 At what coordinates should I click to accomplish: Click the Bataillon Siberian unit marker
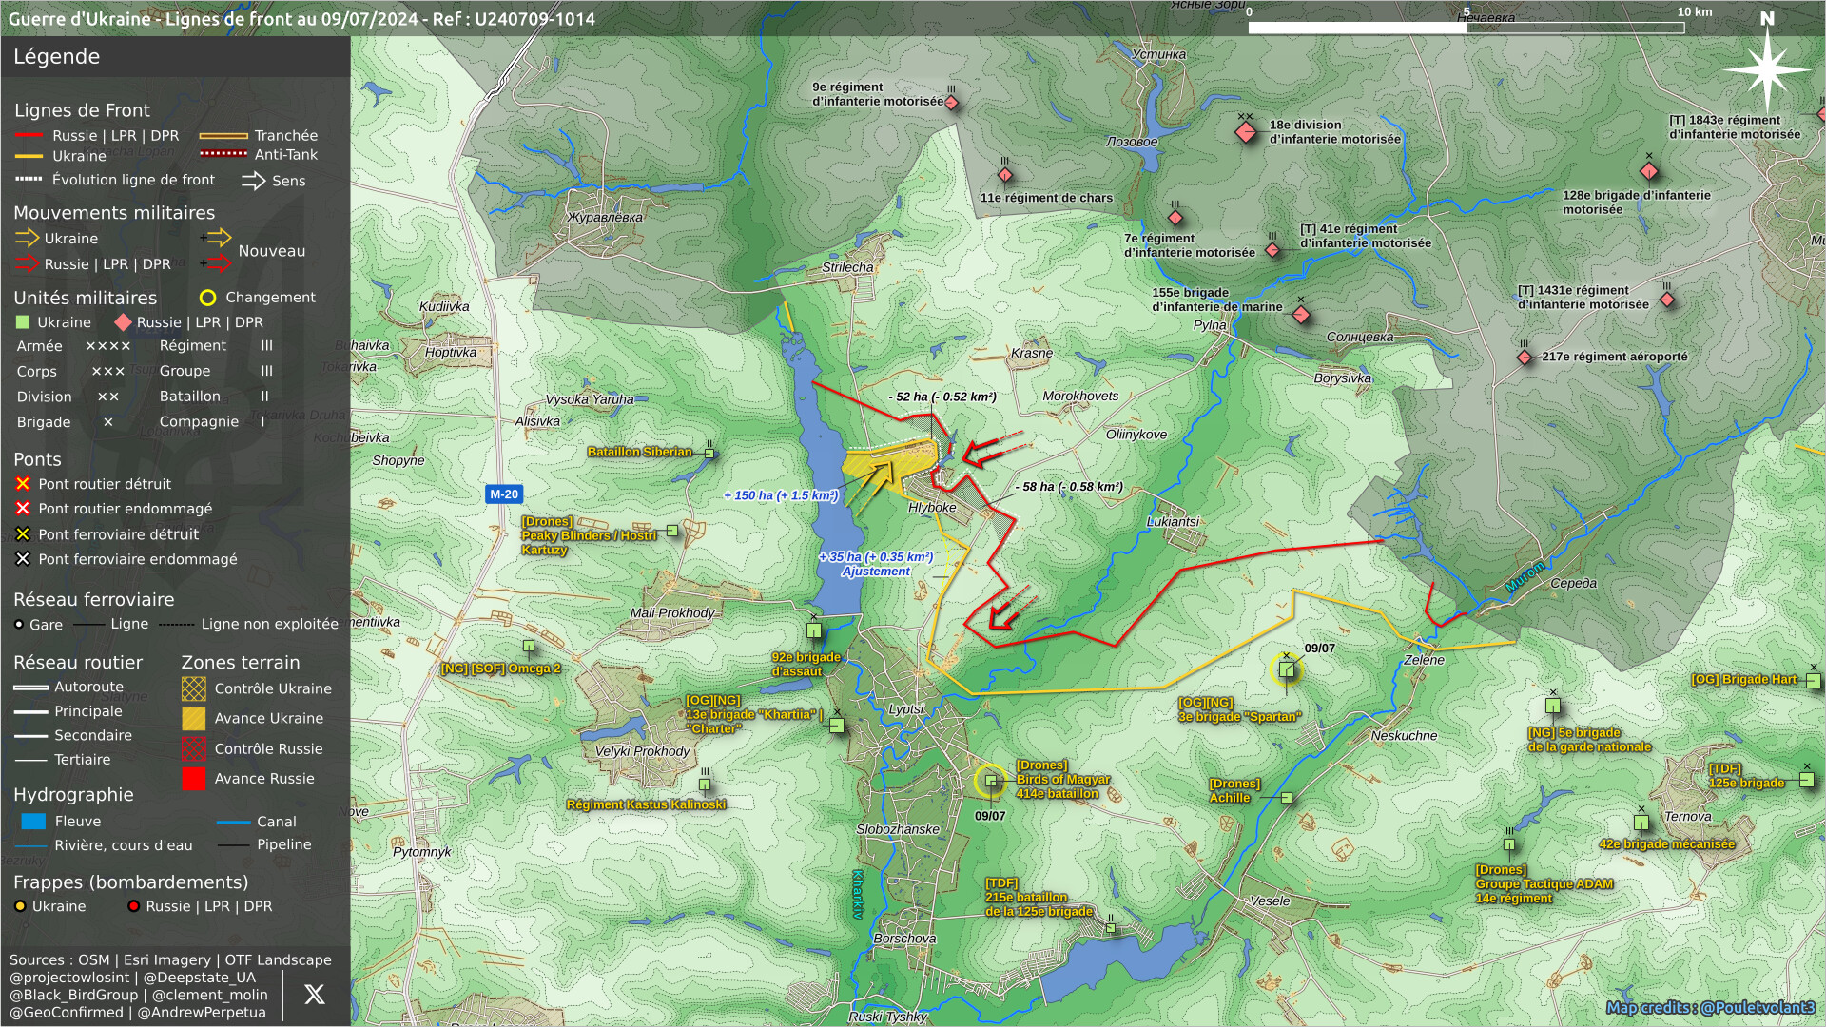(x=709, y=454)
